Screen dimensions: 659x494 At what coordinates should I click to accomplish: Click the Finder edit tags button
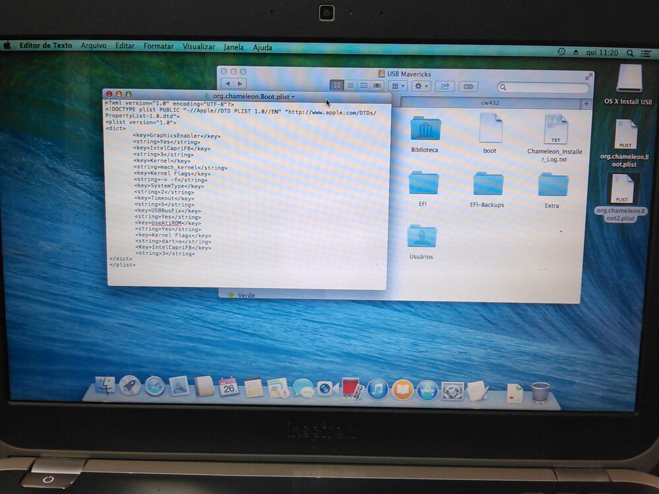468,86
